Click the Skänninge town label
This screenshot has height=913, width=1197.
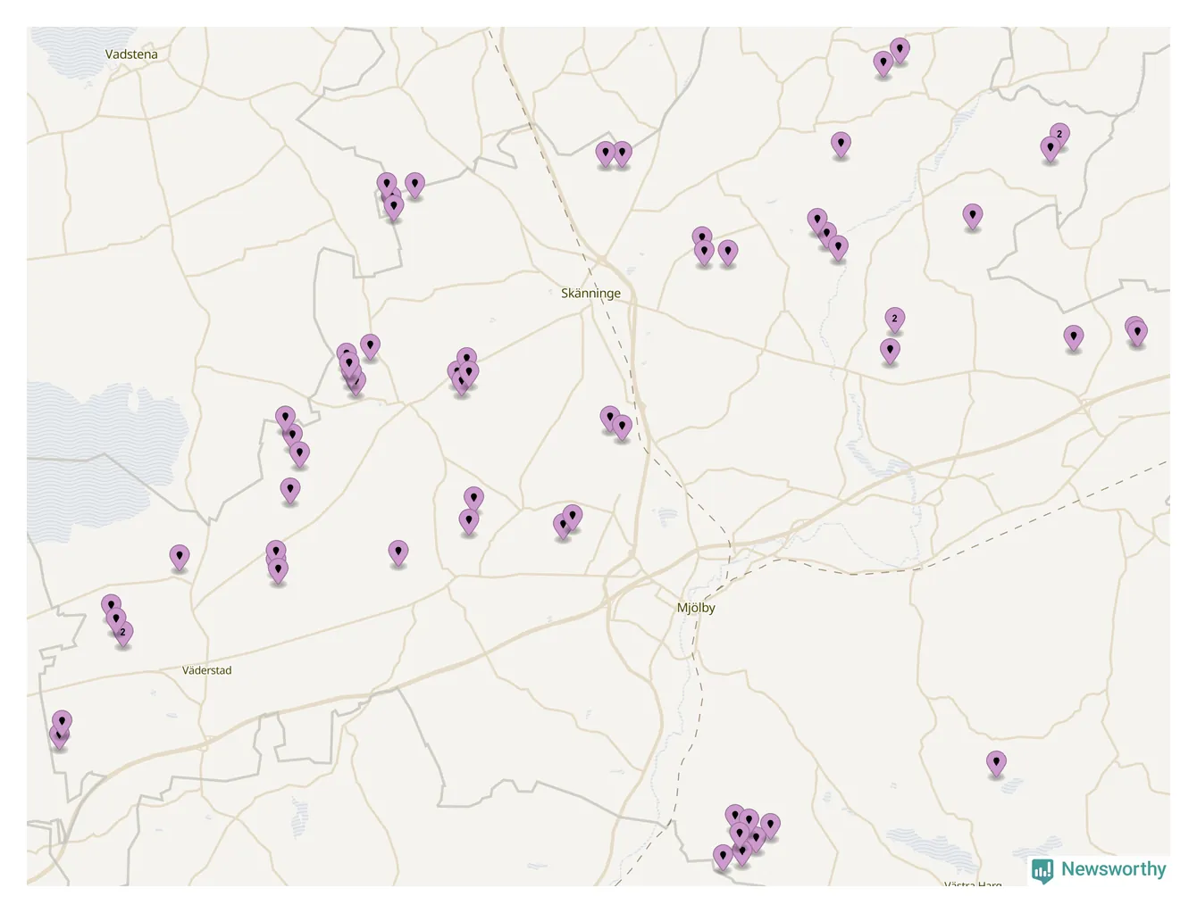tap(590, 293)
